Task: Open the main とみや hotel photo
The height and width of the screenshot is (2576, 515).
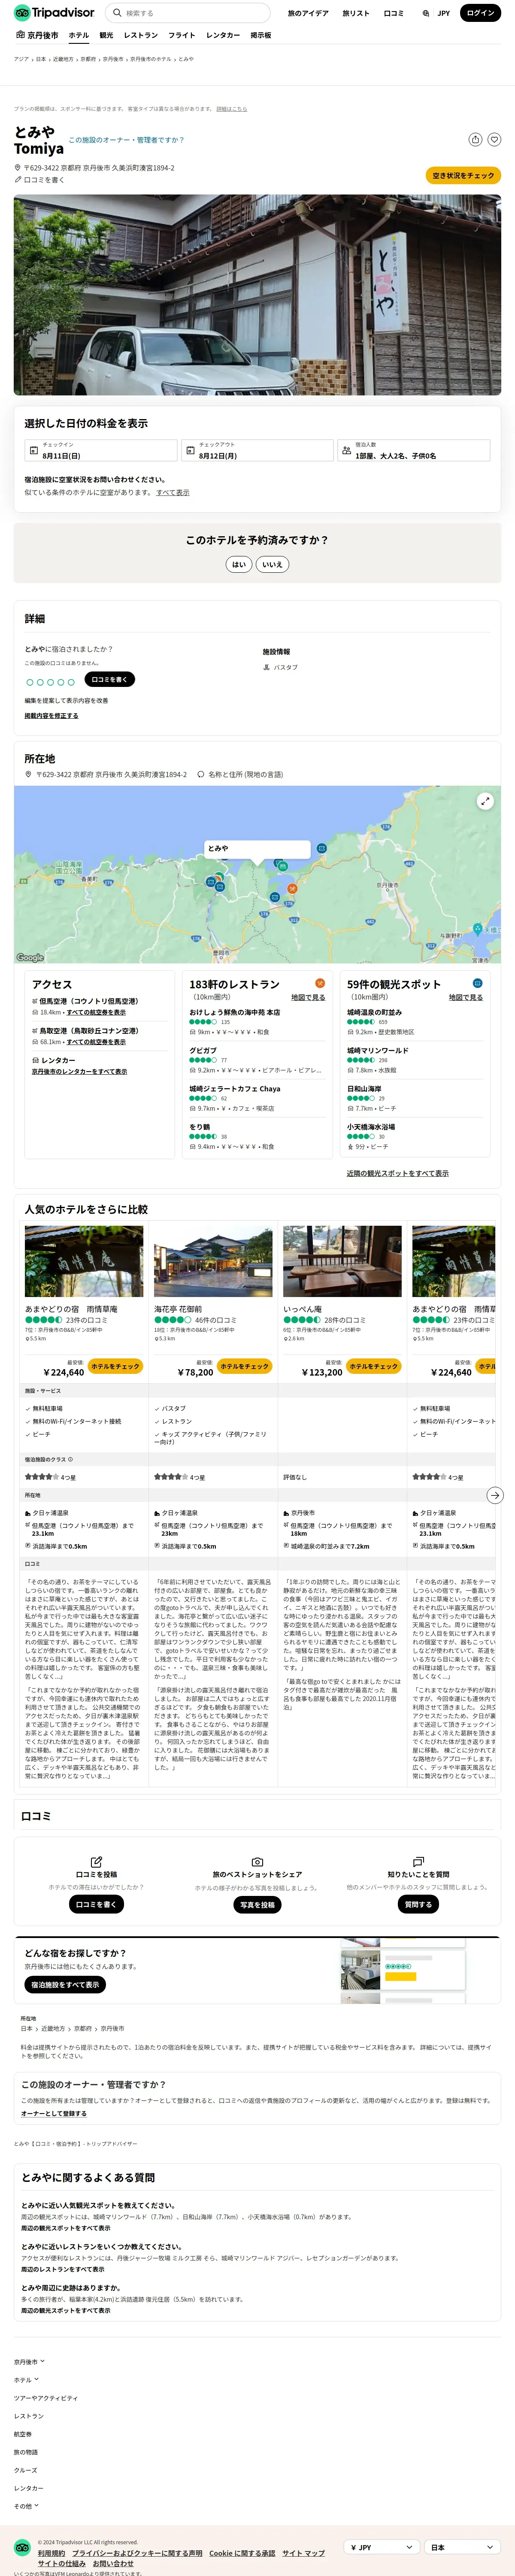Action: click(x=257, y=295)
